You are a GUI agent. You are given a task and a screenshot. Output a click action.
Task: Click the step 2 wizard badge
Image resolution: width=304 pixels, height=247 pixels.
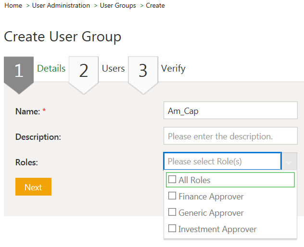84,71
